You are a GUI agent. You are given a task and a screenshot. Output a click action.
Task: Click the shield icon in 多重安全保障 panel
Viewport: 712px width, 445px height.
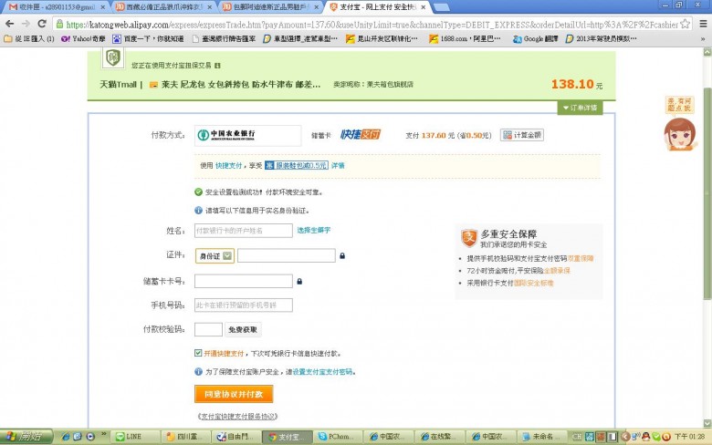pyautogui.click(x=468, y=239)
